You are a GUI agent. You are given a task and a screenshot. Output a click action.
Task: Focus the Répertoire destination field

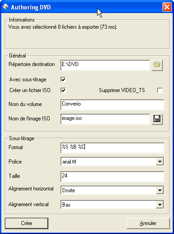(x=105, y=65)
